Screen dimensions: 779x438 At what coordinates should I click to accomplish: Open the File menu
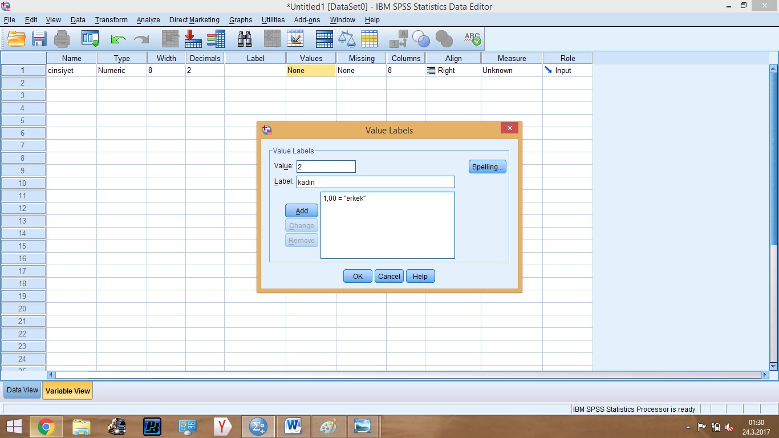point(9,19)
